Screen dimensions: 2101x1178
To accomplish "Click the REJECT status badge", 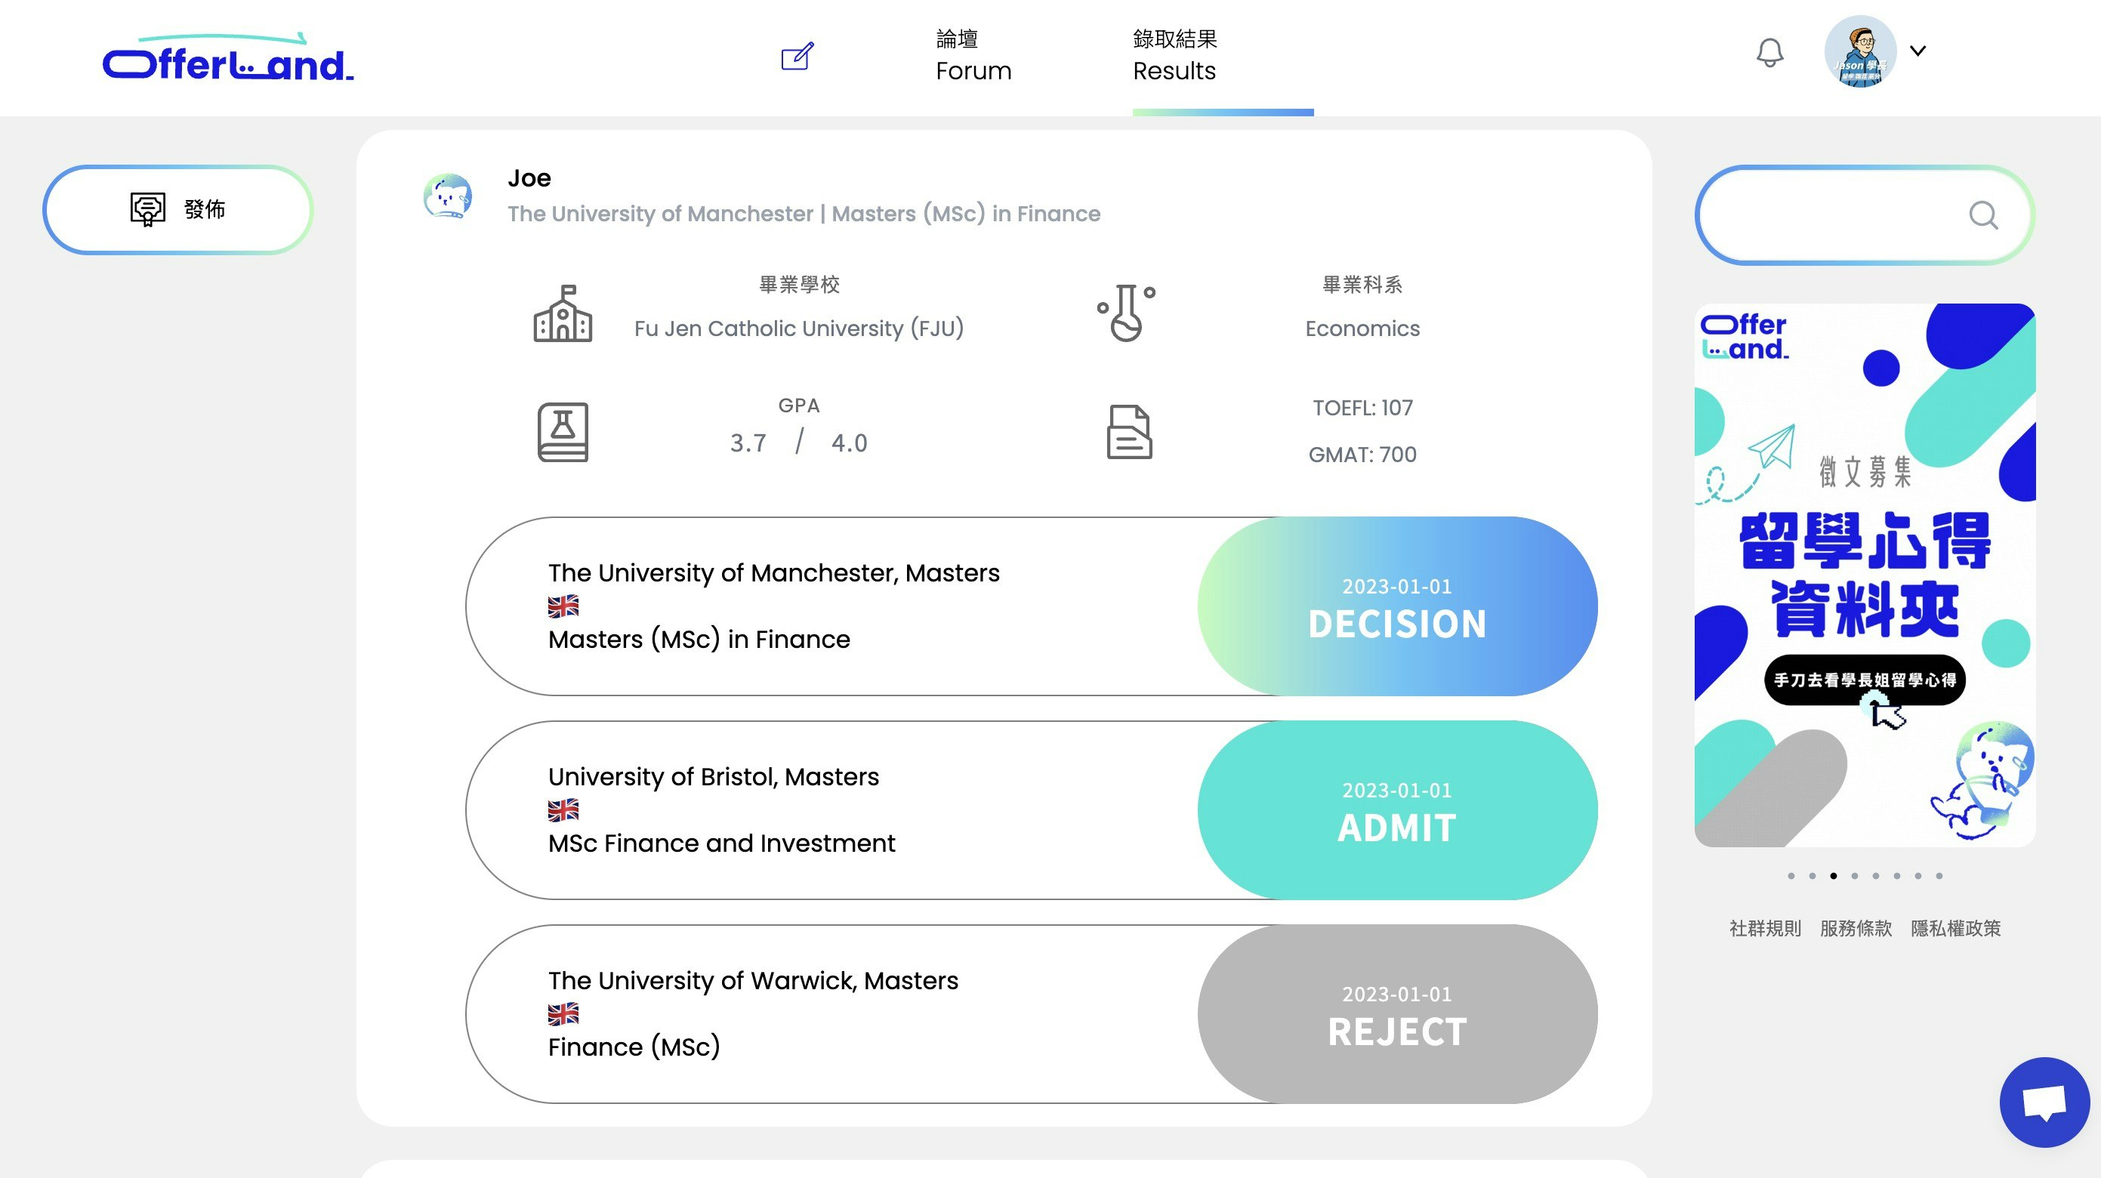I will pyautogui.click(x=1397, y=1013).
